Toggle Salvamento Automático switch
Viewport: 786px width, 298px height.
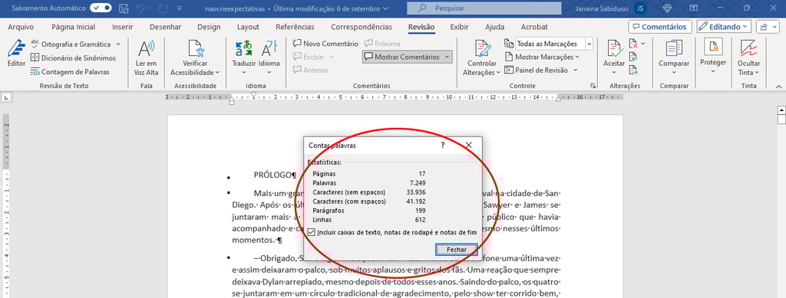(x=101, y=8)
